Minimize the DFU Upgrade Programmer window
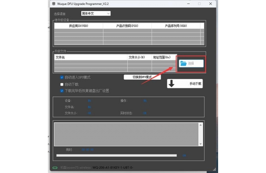This screenshot has width=266, height=173. (x=188, y=4)
